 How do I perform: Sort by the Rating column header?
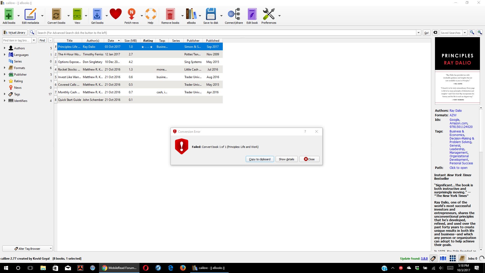pos(148,40)
